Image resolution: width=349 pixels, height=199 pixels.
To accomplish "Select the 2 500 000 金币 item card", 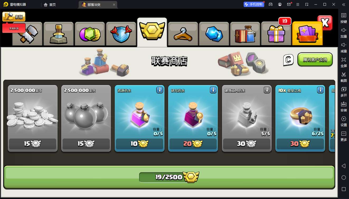I will pyautogui.click(x=33, y=118).
